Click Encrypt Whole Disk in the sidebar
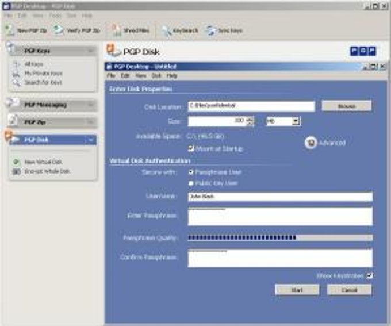 (x=47, y=171)
